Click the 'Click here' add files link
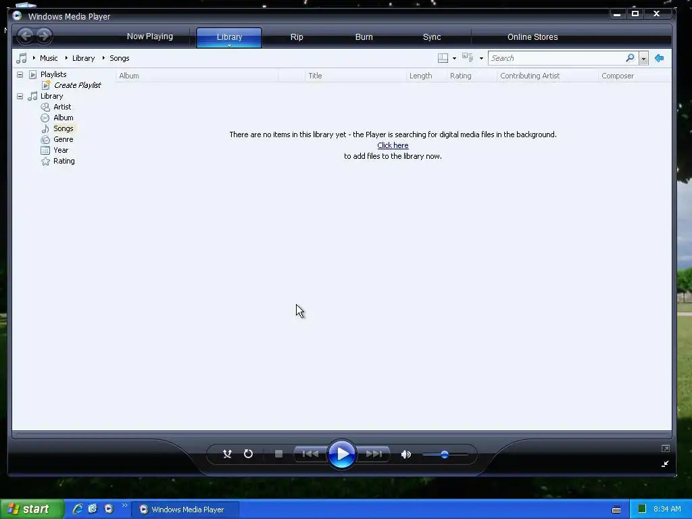Image resolution: width=692 pixels, height=519 pixels. (x=393, y=145)
